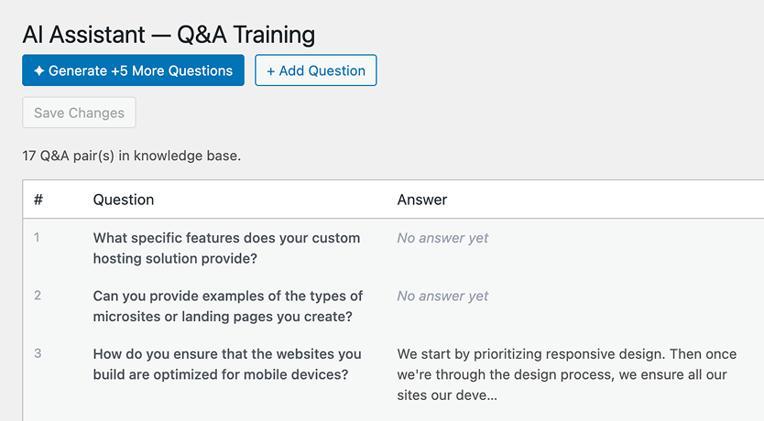Click the truncated answer ending 'our deve…'
Image resolution: width=764 pixels, height=421 pixels.
click(447, 396)
